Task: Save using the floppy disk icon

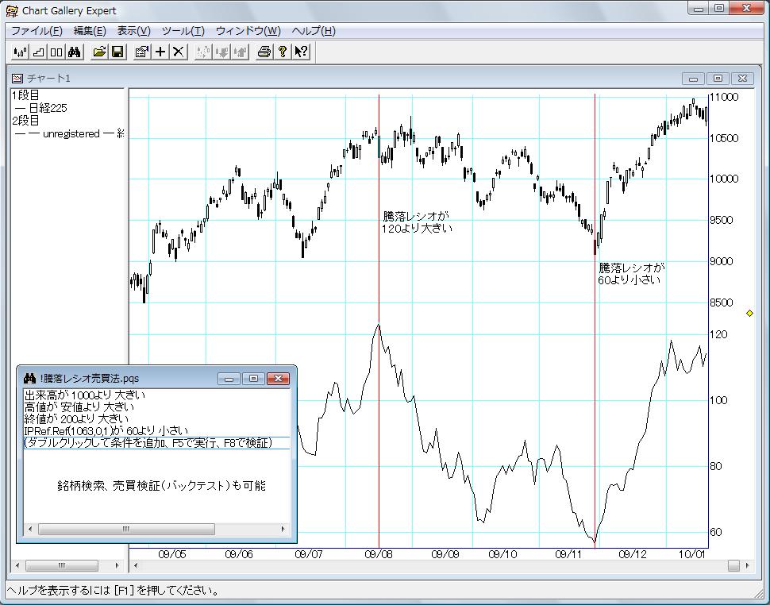Action: point(117,52)
